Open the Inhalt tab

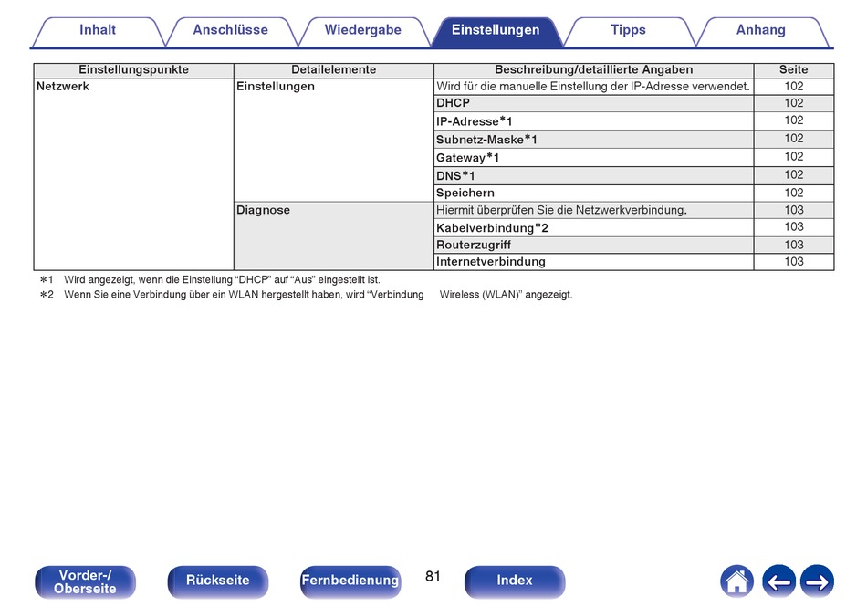point(98,30)
